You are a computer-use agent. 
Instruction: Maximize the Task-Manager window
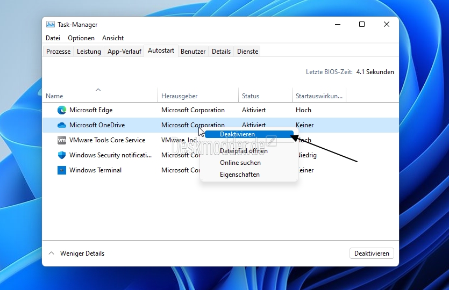coord(362,25)
